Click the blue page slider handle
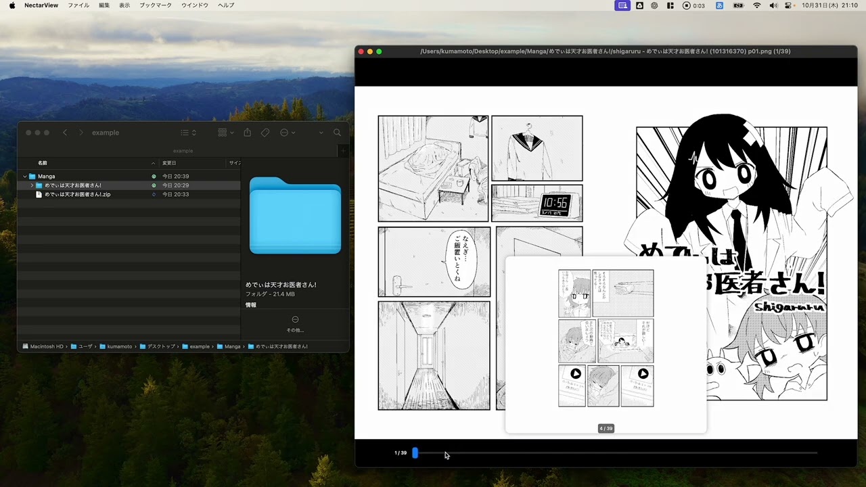Screen dimensions: 866x487 pos(415,453)
